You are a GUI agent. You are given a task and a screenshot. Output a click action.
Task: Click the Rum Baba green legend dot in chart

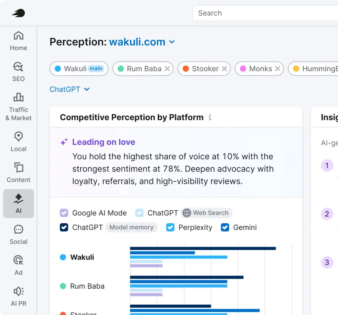coord(63,286)
